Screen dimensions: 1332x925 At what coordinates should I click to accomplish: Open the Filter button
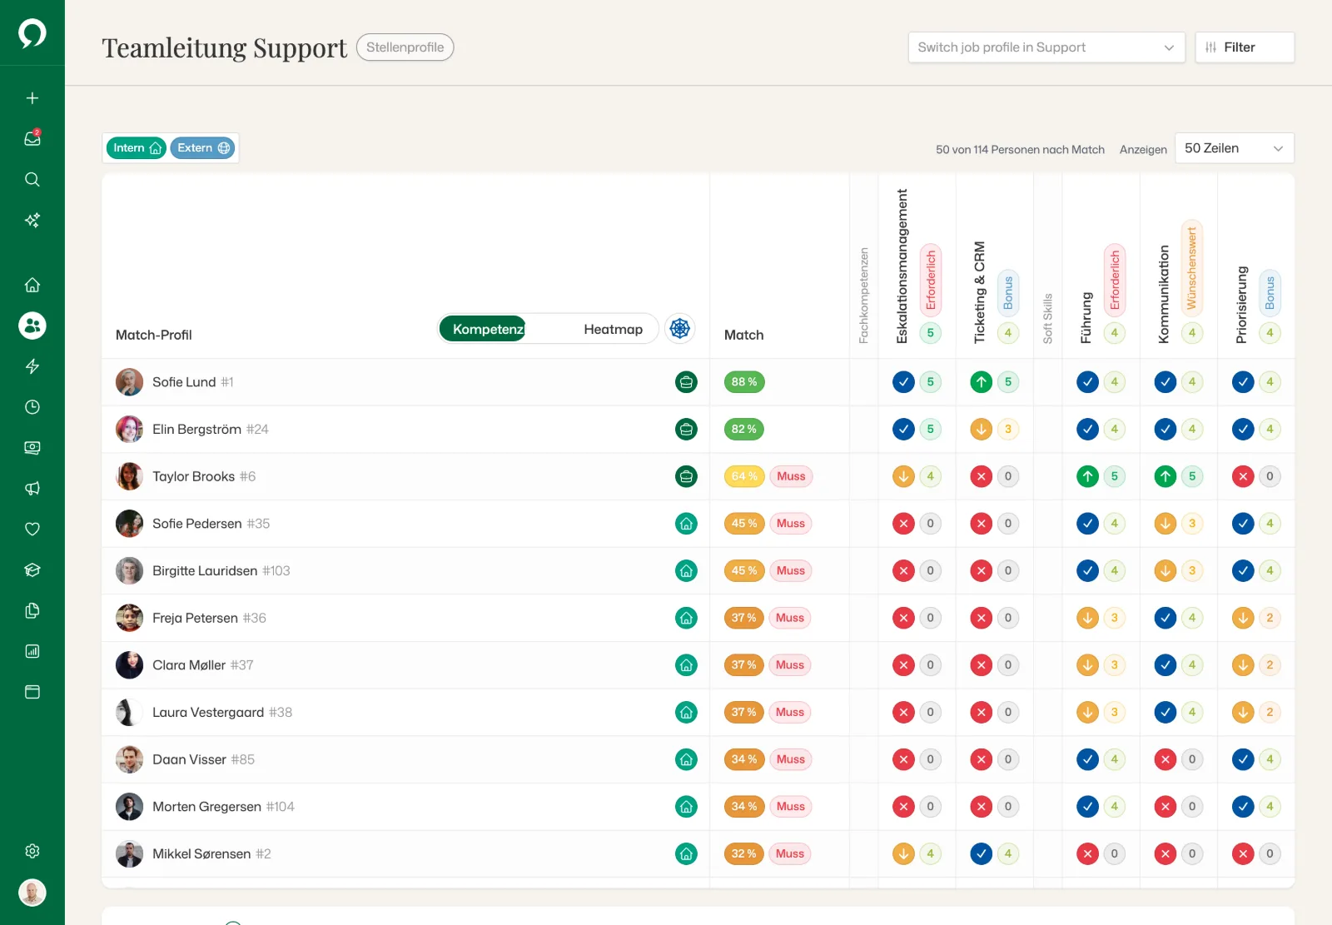1245,47
